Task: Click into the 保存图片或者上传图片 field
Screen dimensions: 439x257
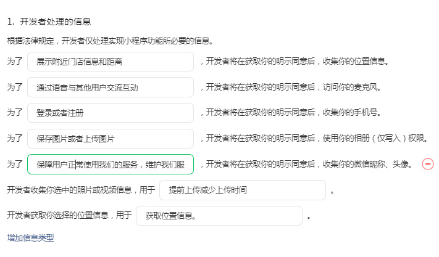Action: click(111, 139)
